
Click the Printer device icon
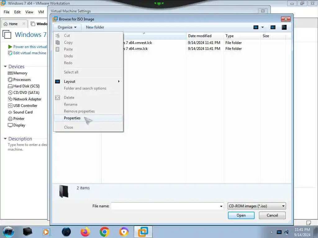10,119
